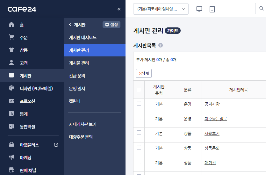
Task: Click the 분류 column header
Action: click(187, 90)
